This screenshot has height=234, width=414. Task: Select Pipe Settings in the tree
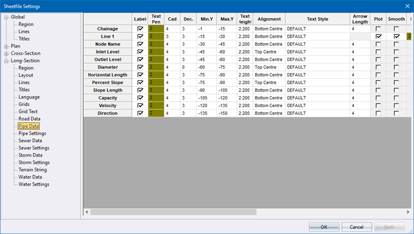click(32, 133)
